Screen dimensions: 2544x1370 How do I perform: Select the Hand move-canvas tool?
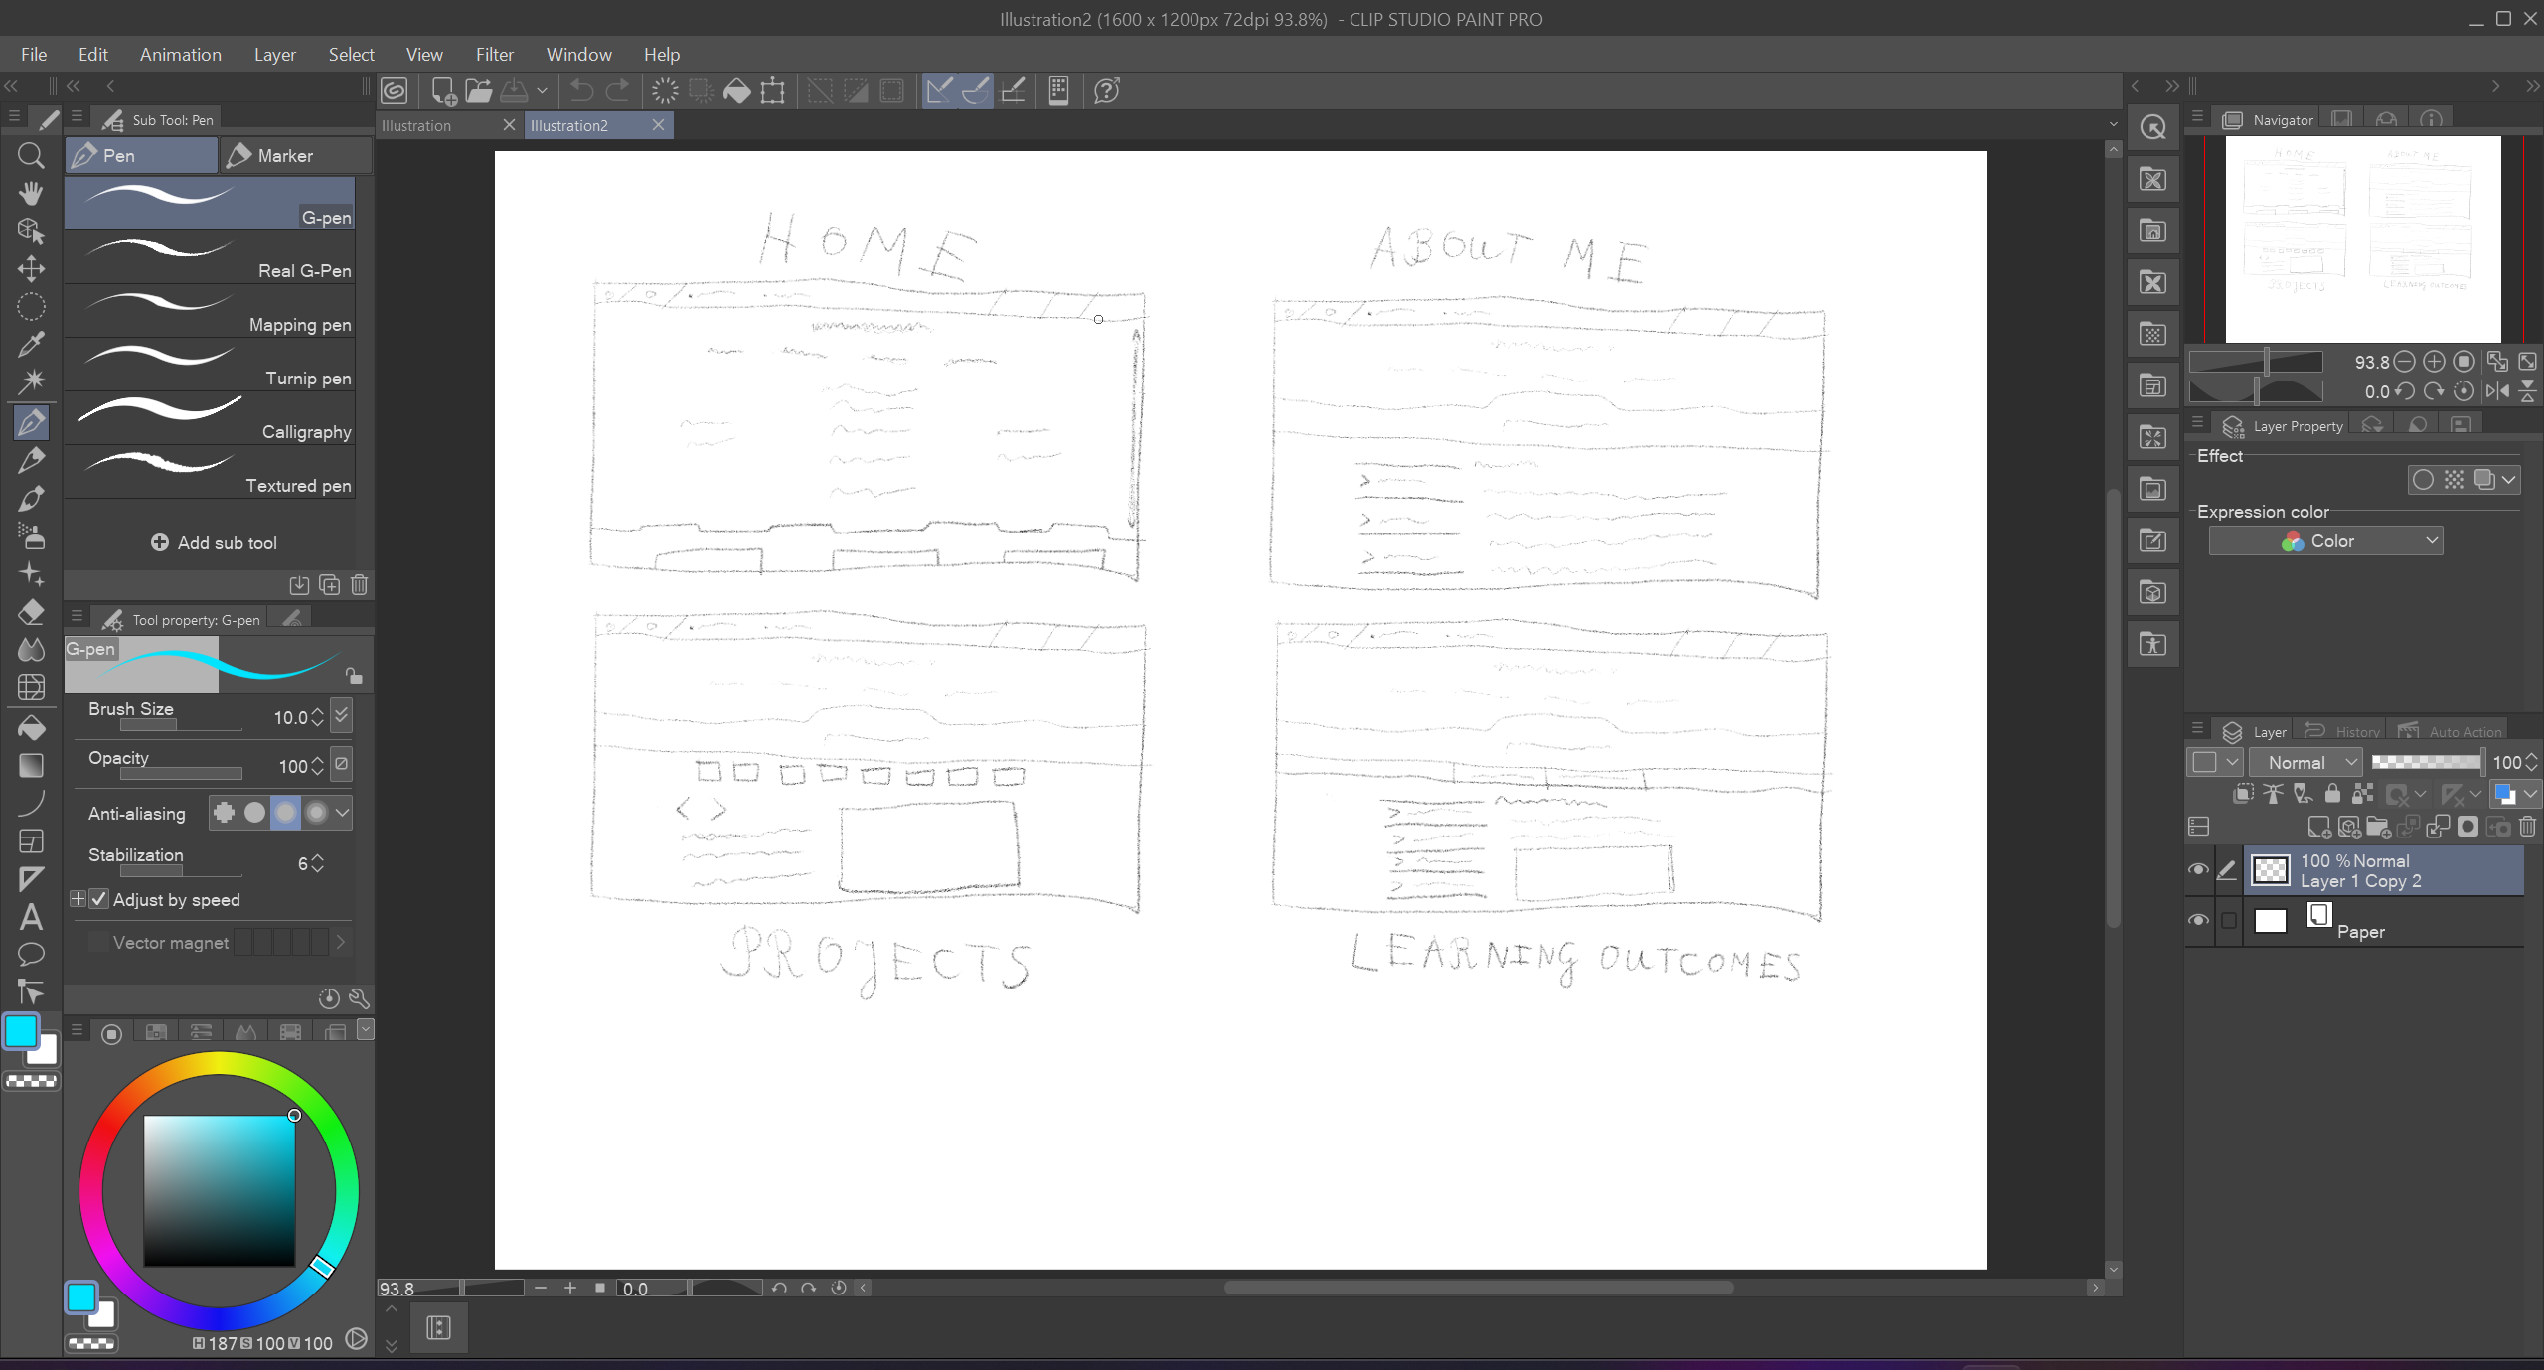(x=31, y=193)
